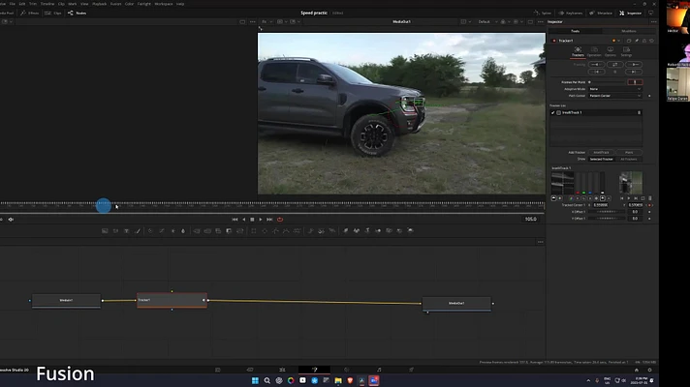Click the Frames Per Point value field
The height and width of the screenshot is (387, 690).
coord(635,82)
